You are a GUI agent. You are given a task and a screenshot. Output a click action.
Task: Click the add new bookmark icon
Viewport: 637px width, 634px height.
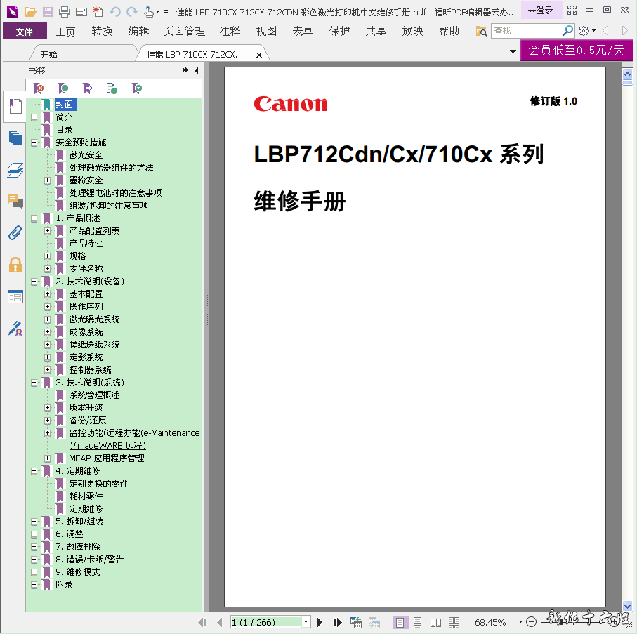click(63, 88)
